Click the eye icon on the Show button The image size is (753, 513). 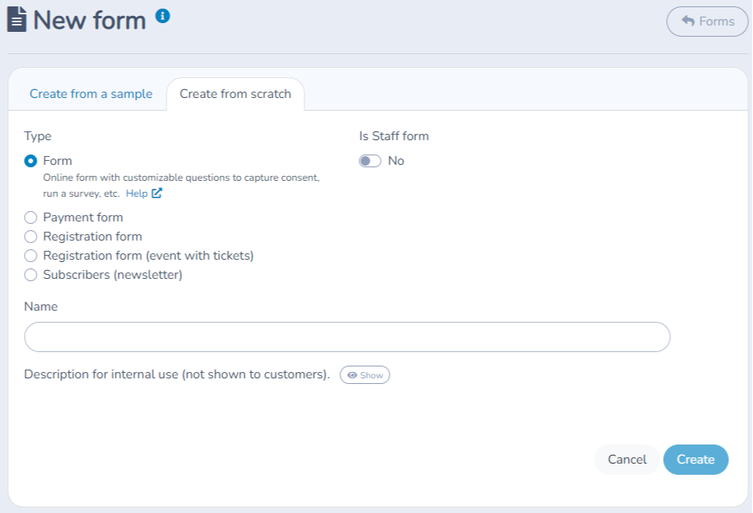click(352, 374)
